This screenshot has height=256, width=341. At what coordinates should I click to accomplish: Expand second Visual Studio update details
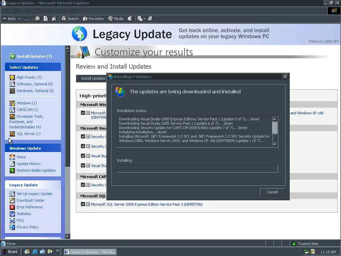88,165
